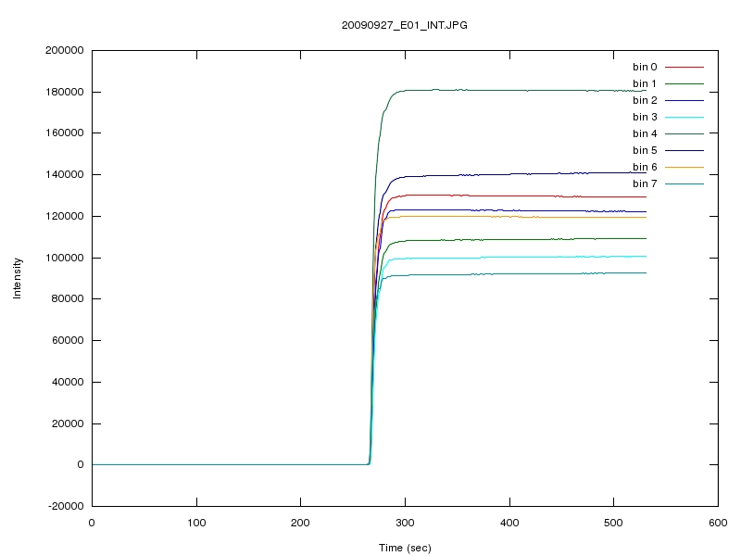741x556 pixels.
Task: Click the 20000 y-axis tick label
Action: tap(68, 423)
